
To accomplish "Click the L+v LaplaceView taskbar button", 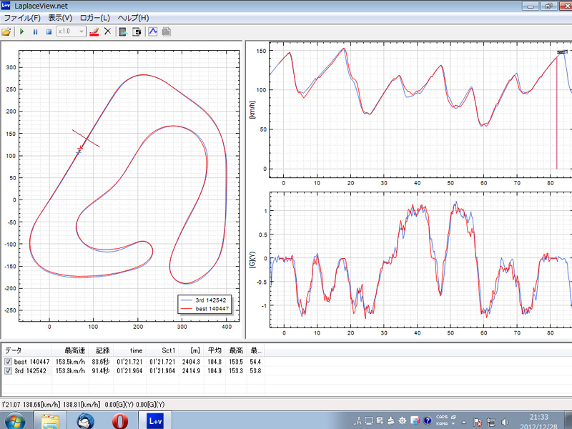I will [x=155, y=421].
